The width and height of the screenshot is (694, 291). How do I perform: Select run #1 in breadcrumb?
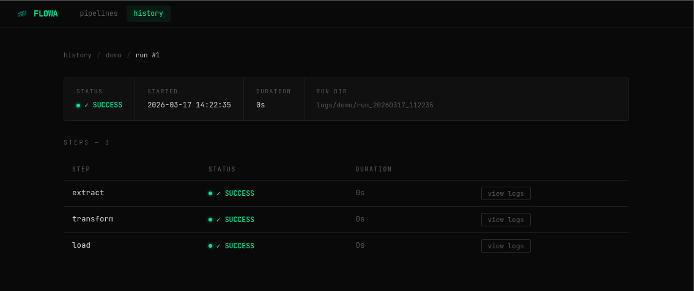(x=147, y=55)
